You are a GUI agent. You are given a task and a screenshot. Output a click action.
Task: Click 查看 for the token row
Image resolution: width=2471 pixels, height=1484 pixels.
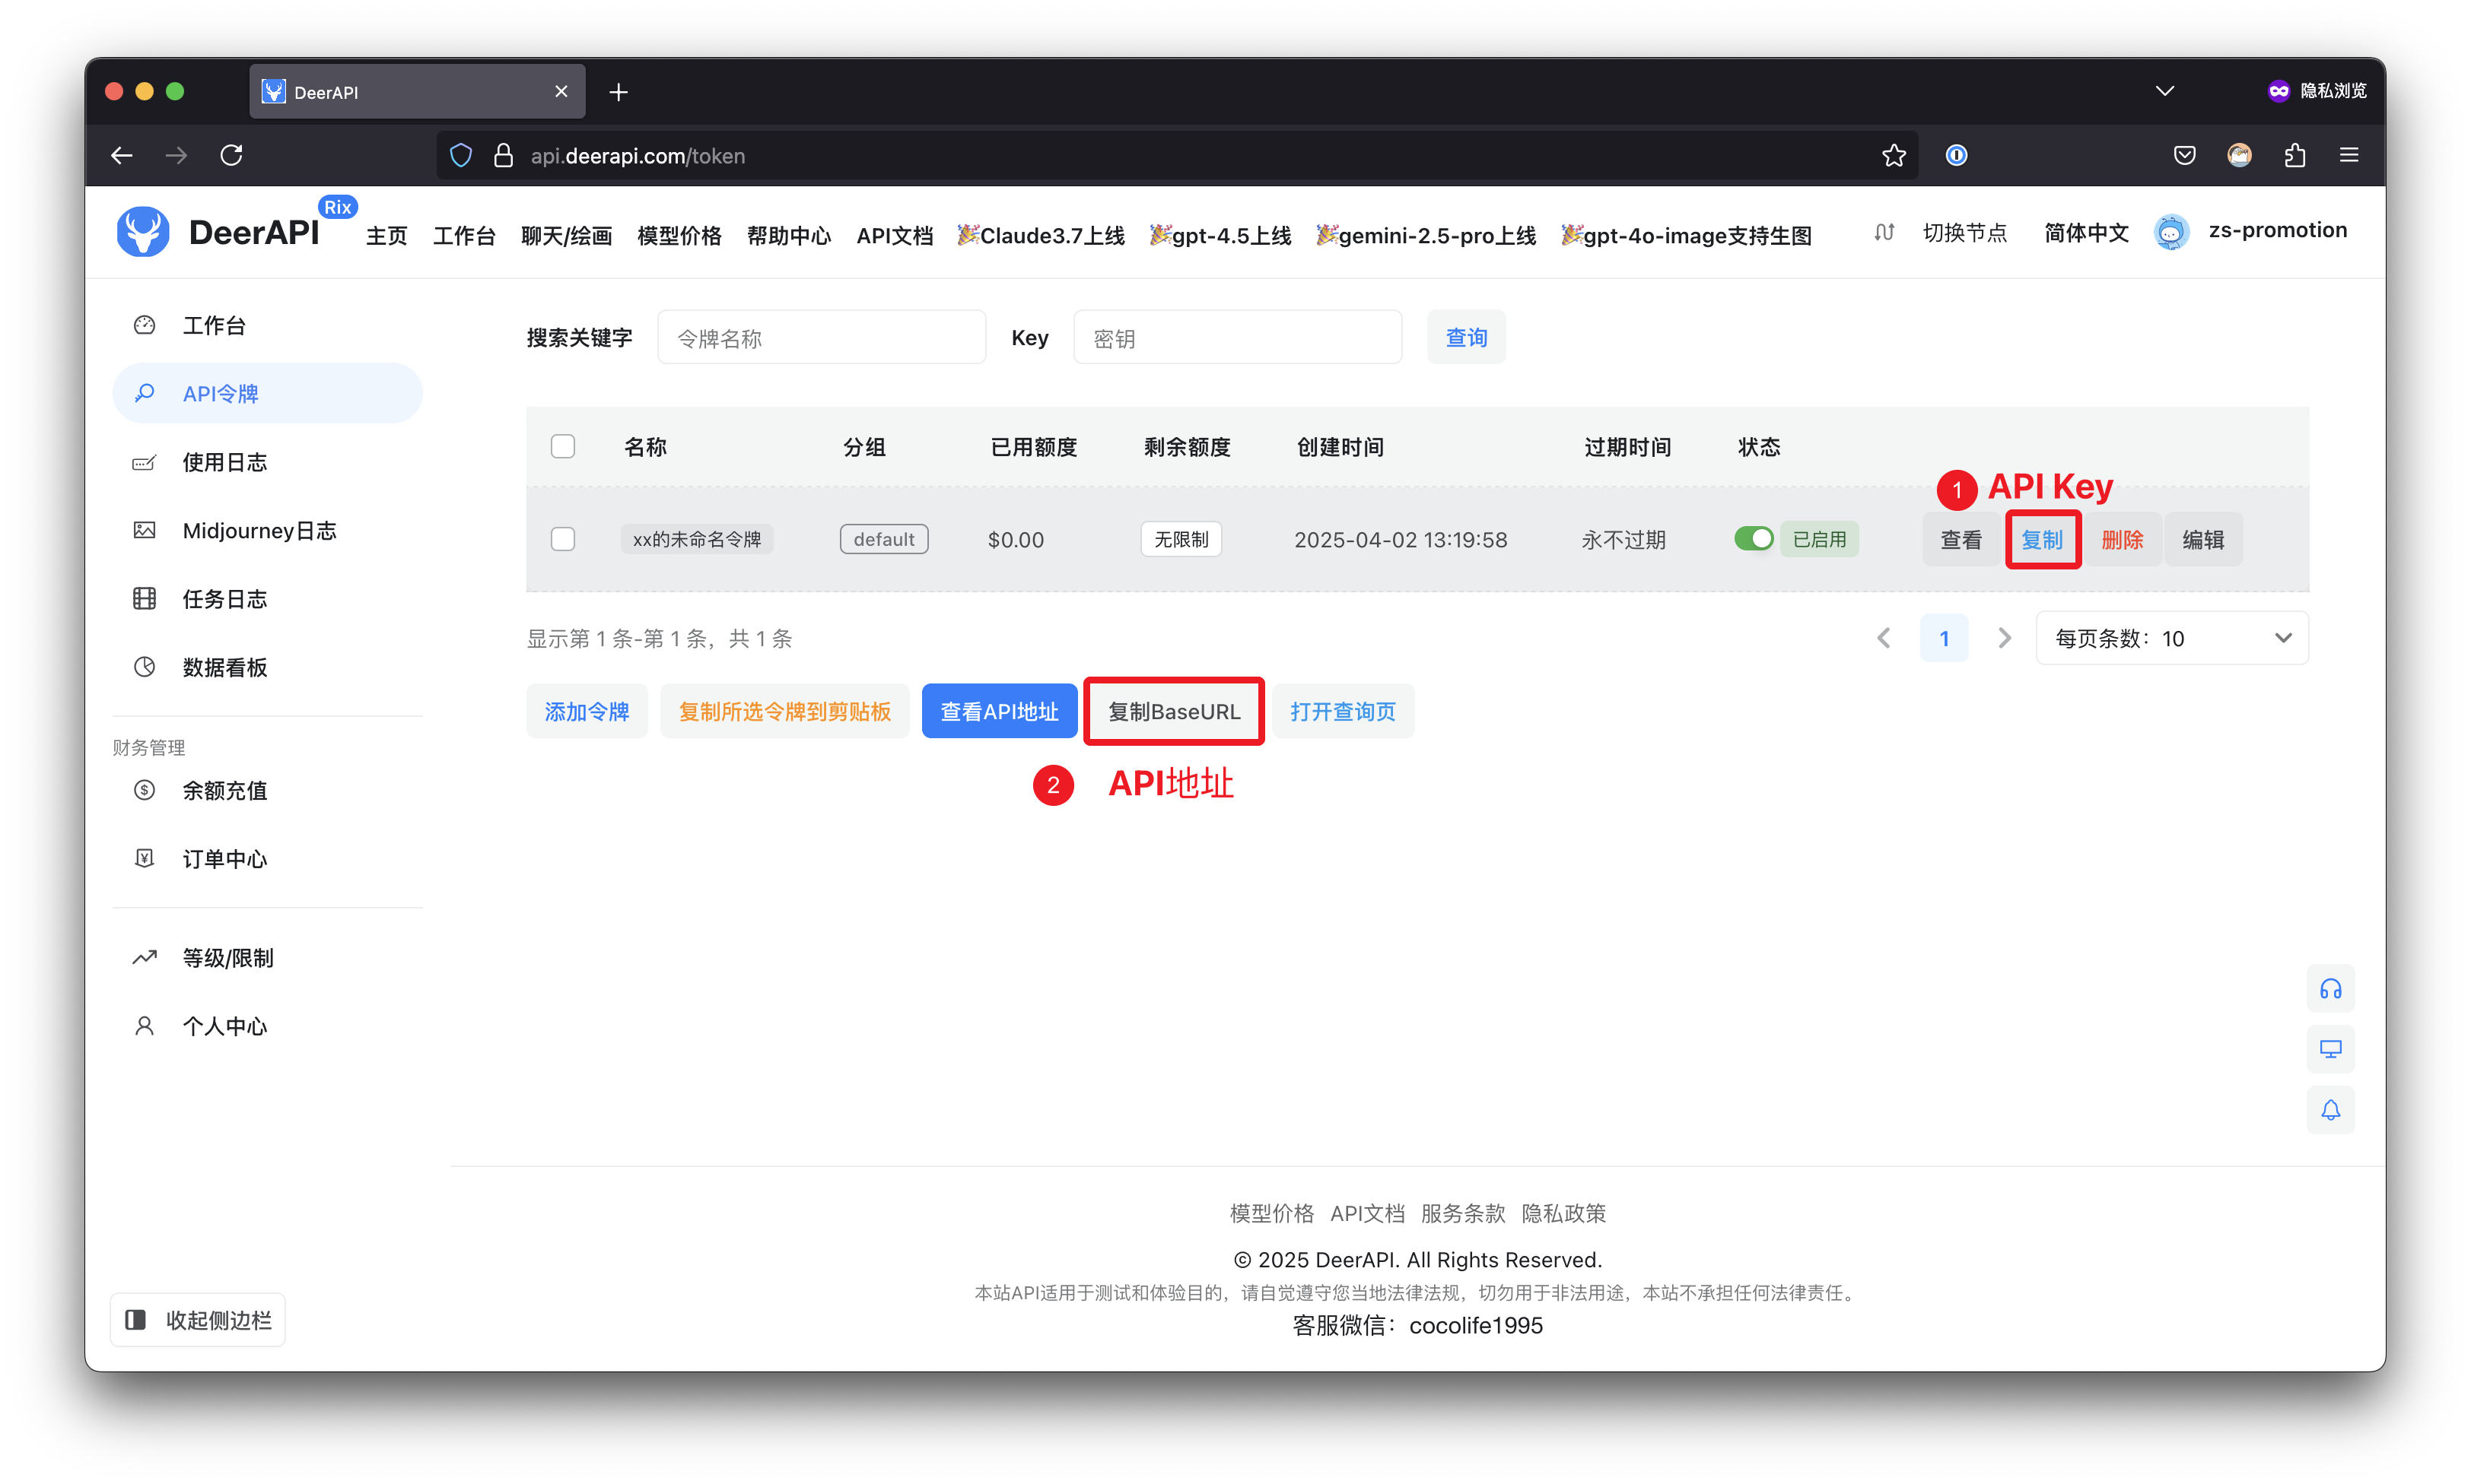pyautogui.click(x=1961, y=539)
